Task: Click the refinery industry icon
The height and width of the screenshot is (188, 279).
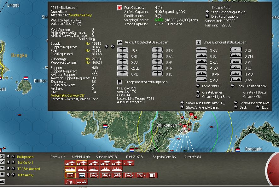Action: pyautogui.click(x=82, y=182)
